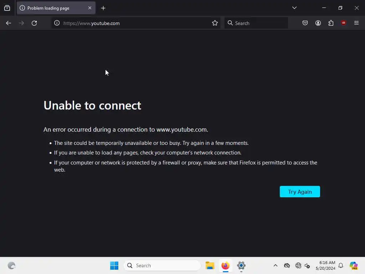Click the 'Unable to connect' heading
The image size is (365, 274).
point(92,105)
